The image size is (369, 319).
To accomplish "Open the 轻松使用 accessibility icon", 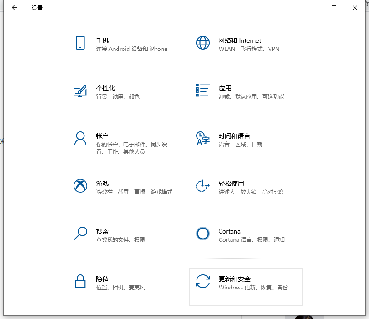I will (202, 186).
